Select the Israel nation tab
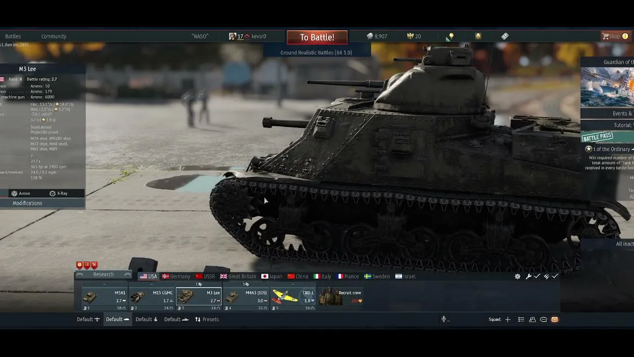 [x=406, y=276]
